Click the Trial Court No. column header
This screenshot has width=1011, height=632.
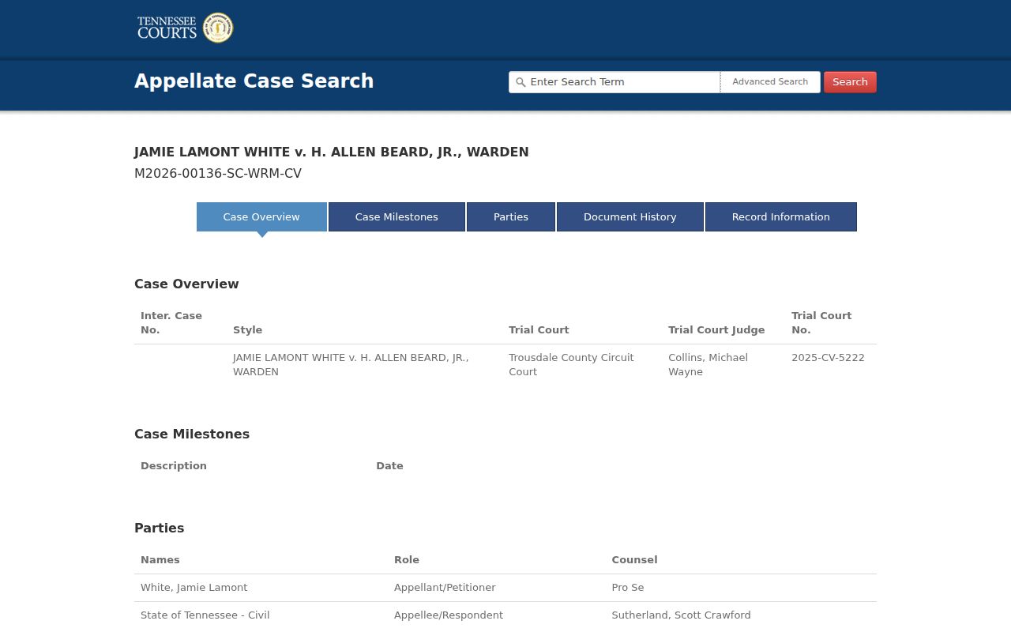pos(821,323)
